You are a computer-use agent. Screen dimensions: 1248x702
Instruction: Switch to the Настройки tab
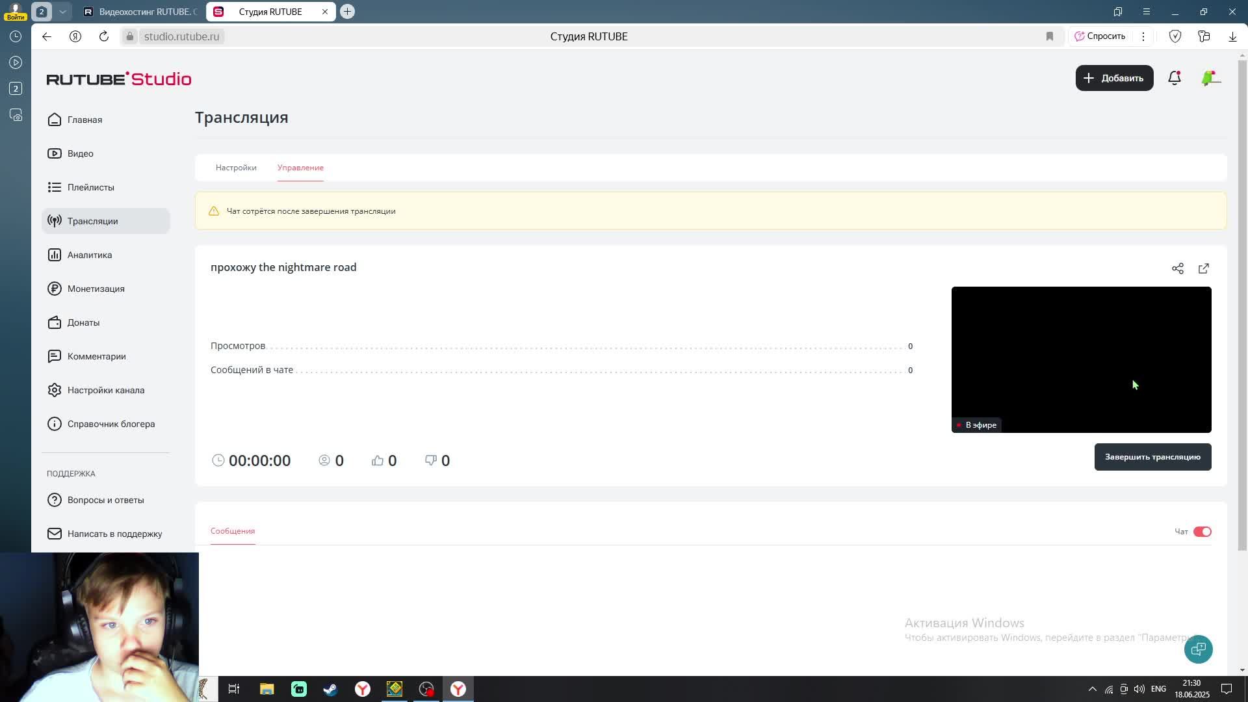[x=236, y=168]
